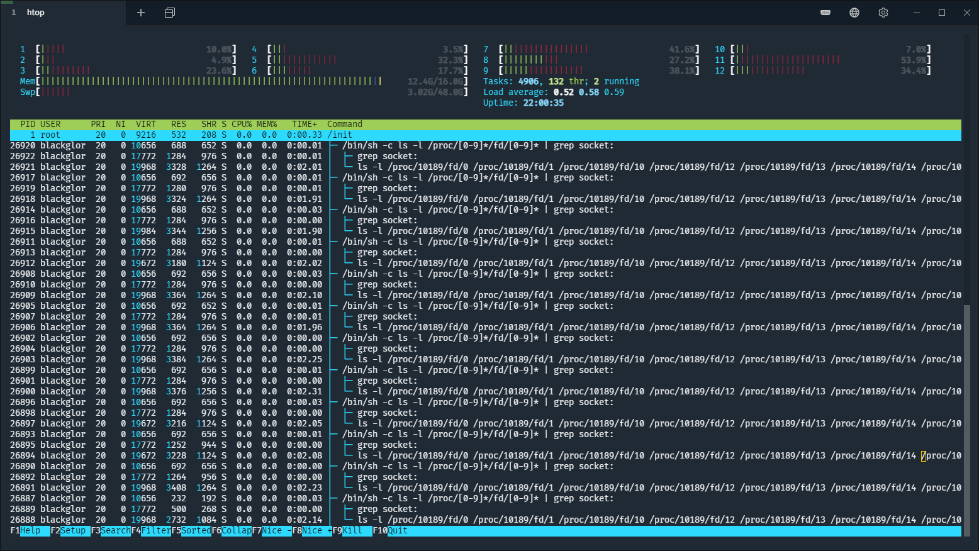979x551 pixels.
Task: Select the process row with PID 26920
Action: [486, 146]
